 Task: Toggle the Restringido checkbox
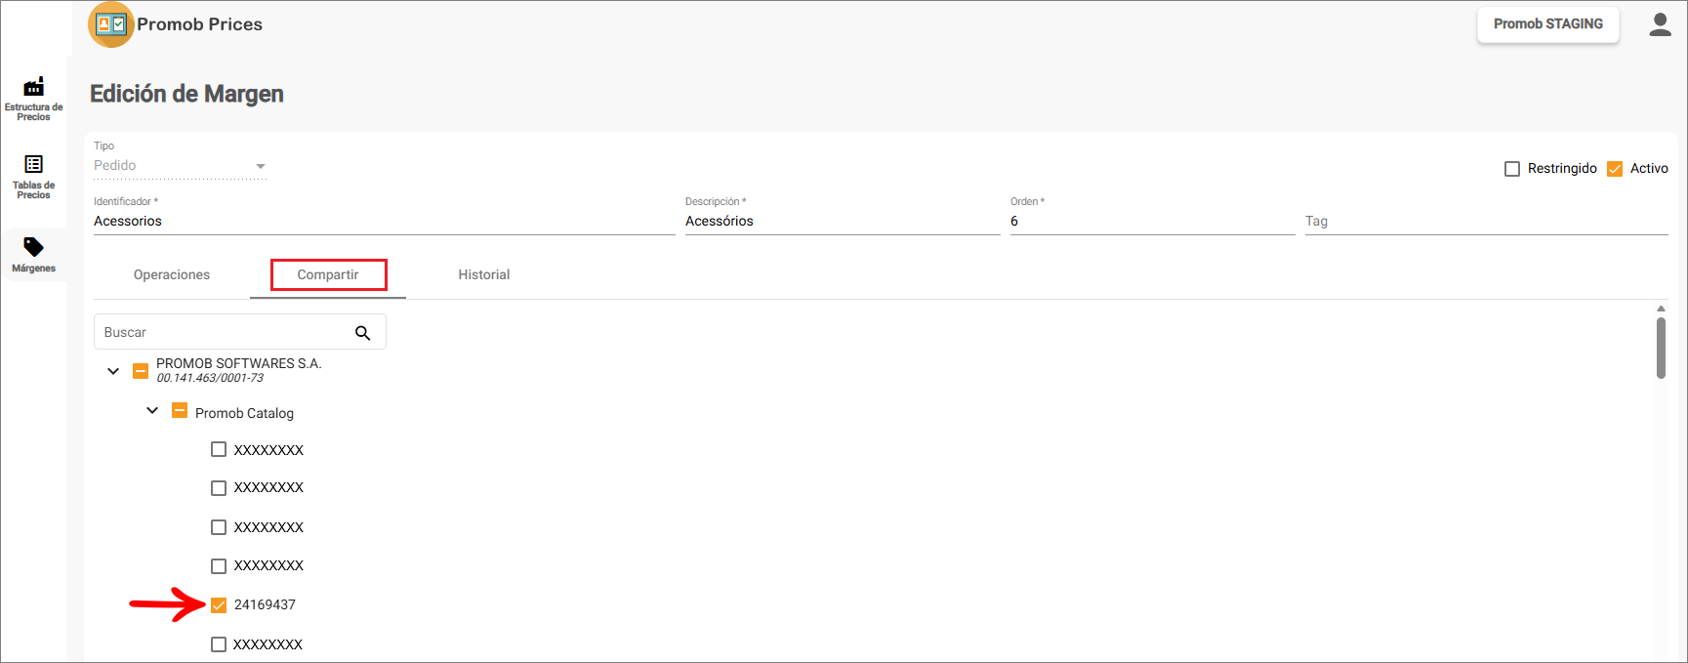pyautogui.click(x=1512, y=169)
